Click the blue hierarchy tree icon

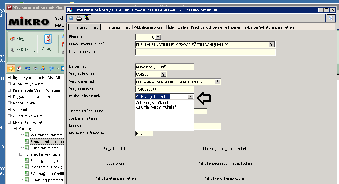pyautogui.click(x=27, y=69)
